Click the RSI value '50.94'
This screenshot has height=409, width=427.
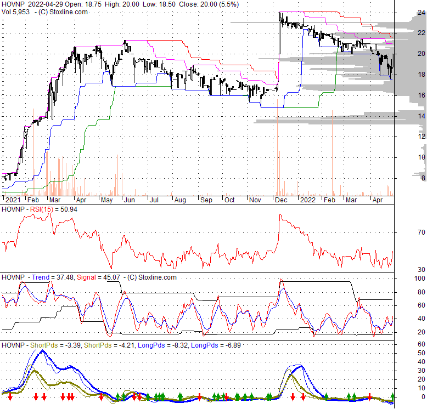(69, 209)
